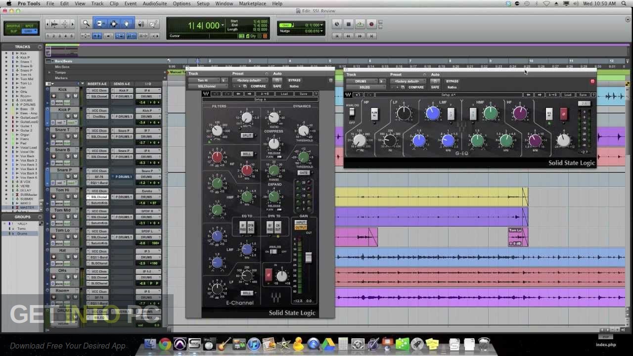
Task: Open Grid value dropdown arrow
Action: (321, 25)
